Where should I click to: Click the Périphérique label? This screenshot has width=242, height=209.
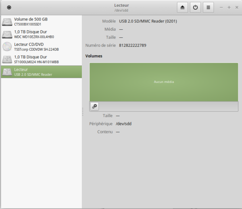[101, 124]
